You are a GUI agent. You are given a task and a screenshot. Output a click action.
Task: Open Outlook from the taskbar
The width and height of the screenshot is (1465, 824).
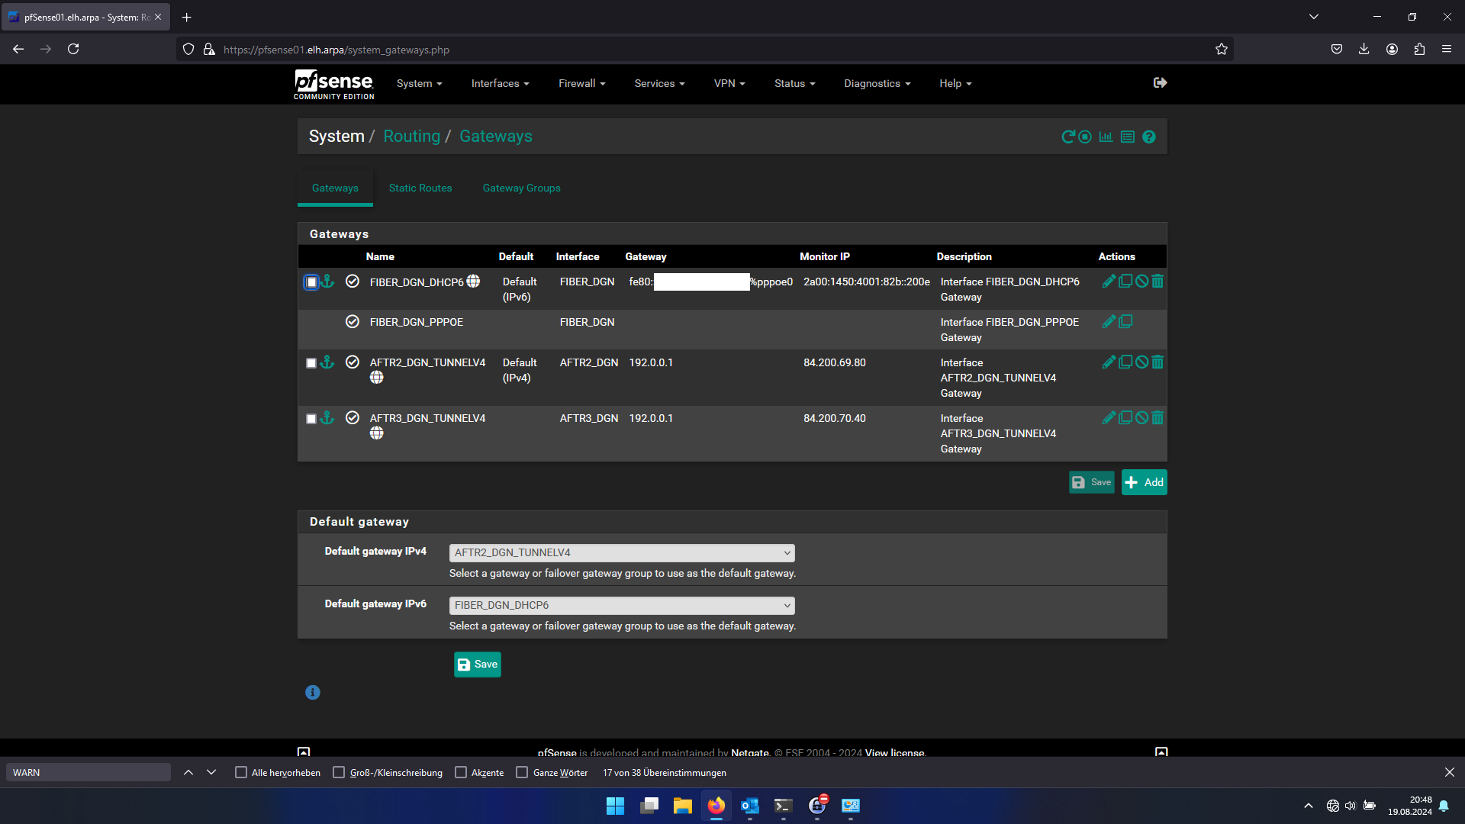(x=749, y=806)
